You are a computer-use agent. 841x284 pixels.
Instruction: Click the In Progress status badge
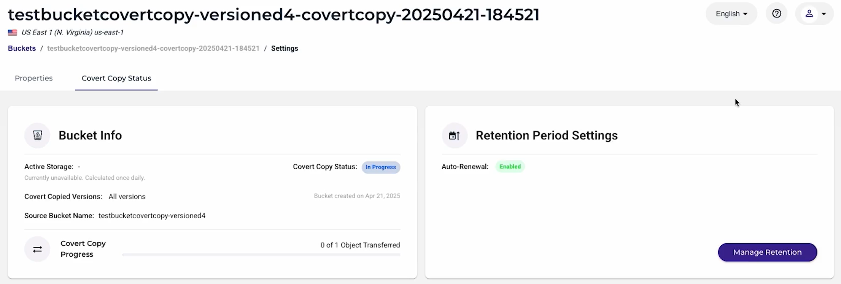pyautogui.click(x=381, y=167)
